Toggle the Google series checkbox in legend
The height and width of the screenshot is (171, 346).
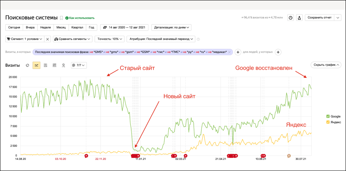click(x=328, y=116)
